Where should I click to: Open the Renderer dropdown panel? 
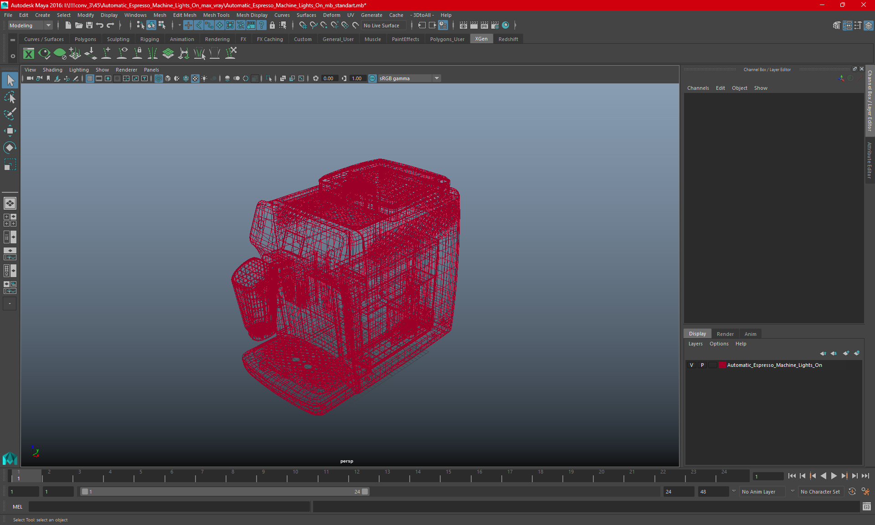point(126,69)
